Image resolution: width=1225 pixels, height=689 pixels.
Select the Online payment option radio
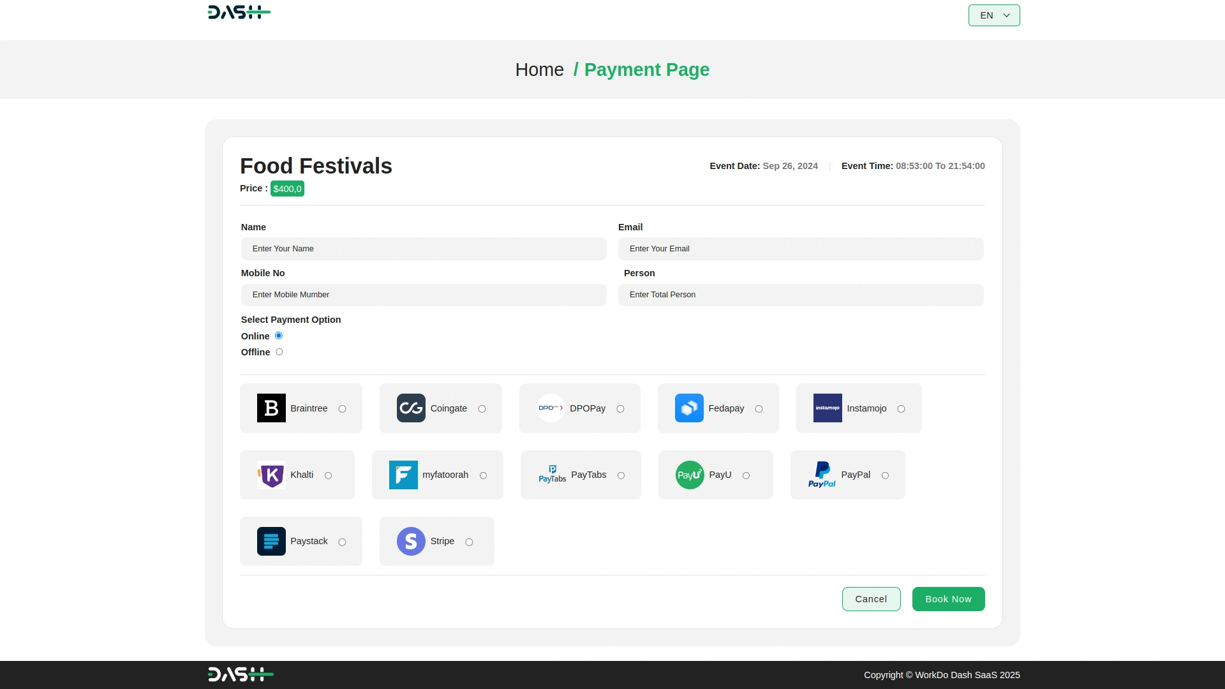point(279,336)
